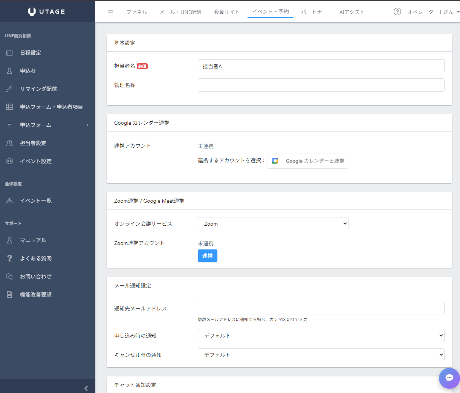
Task: Click the よくある質問 question icon
Action: 9,258
